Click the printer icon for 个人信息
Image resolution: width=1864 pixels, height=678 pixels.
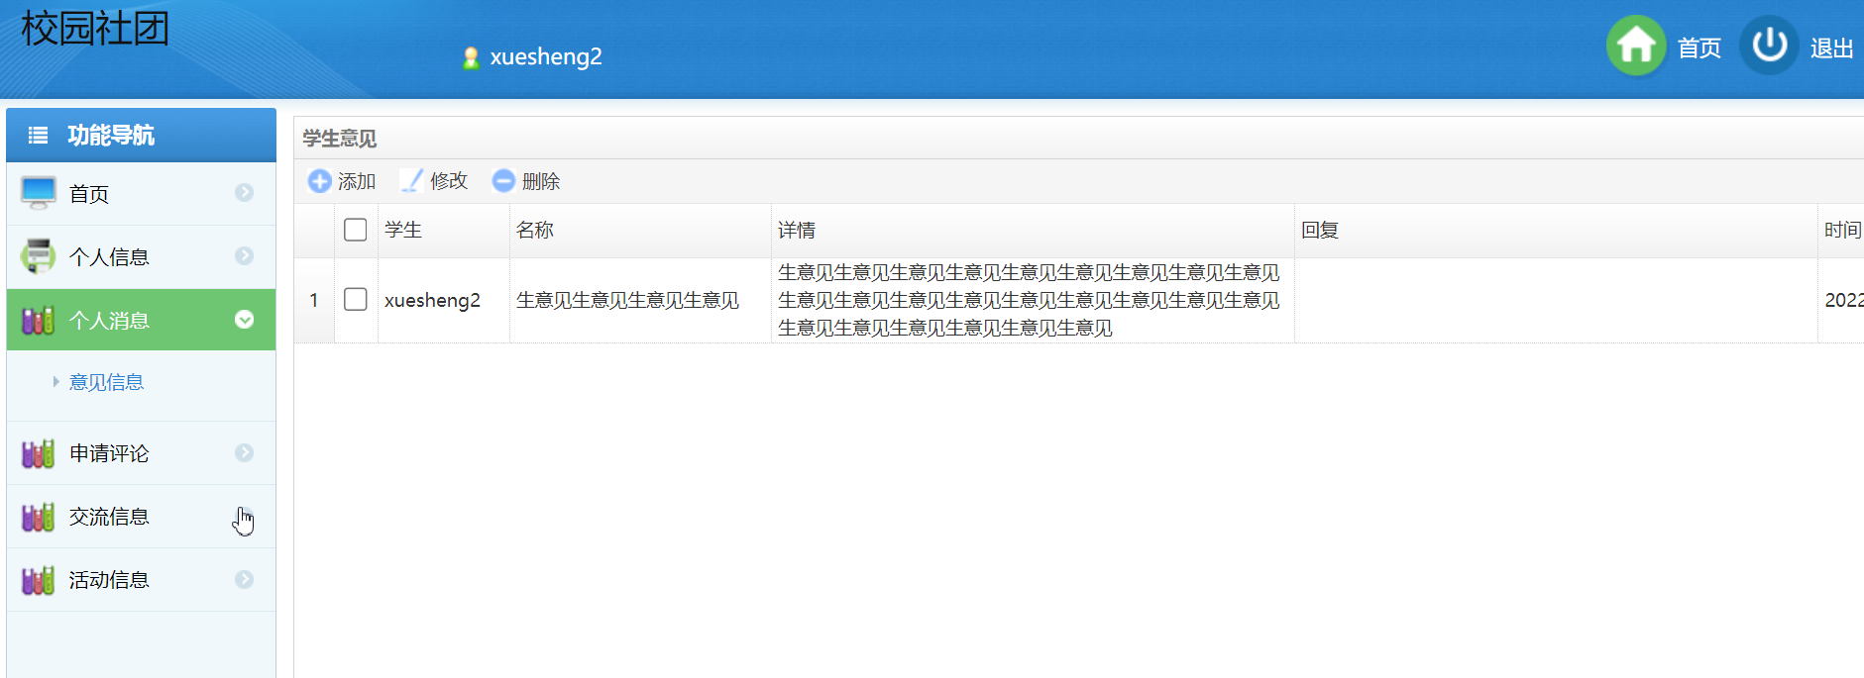coord(39,256)
